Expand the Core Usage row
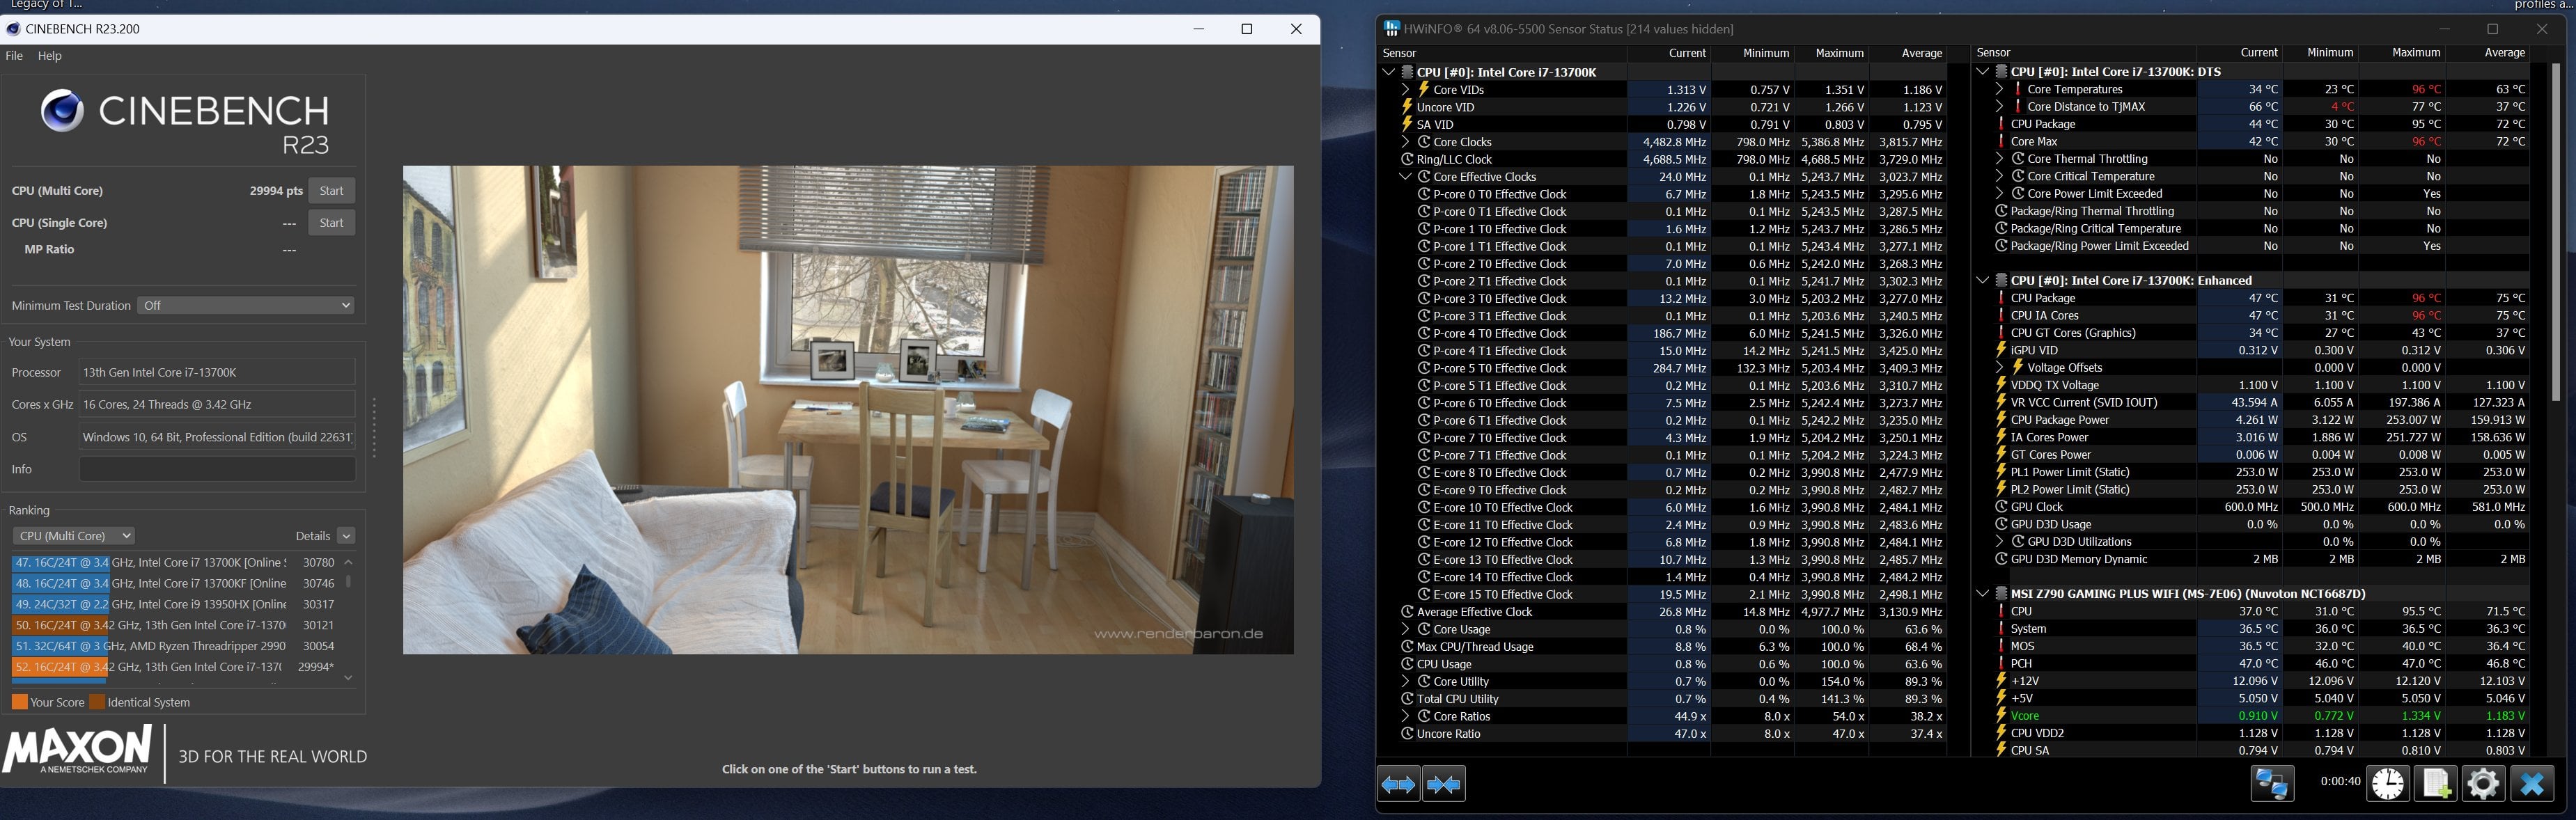Screen dimensions: 2576x820 (1405, 629)
